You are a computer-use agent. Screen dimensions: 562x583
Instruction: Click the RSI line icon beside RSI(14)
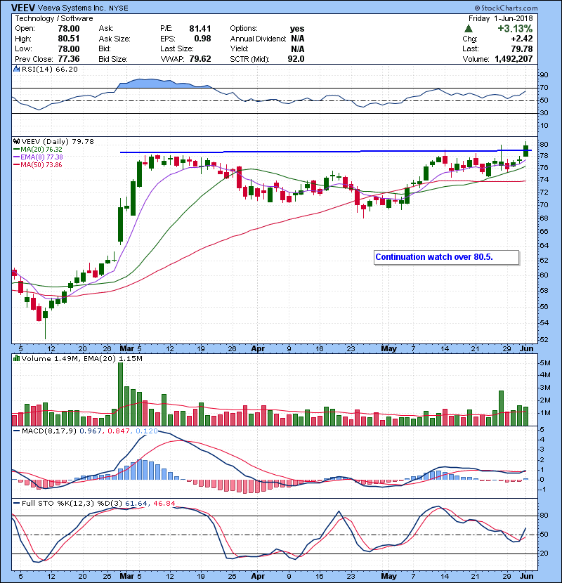click(x=16, y=69)
